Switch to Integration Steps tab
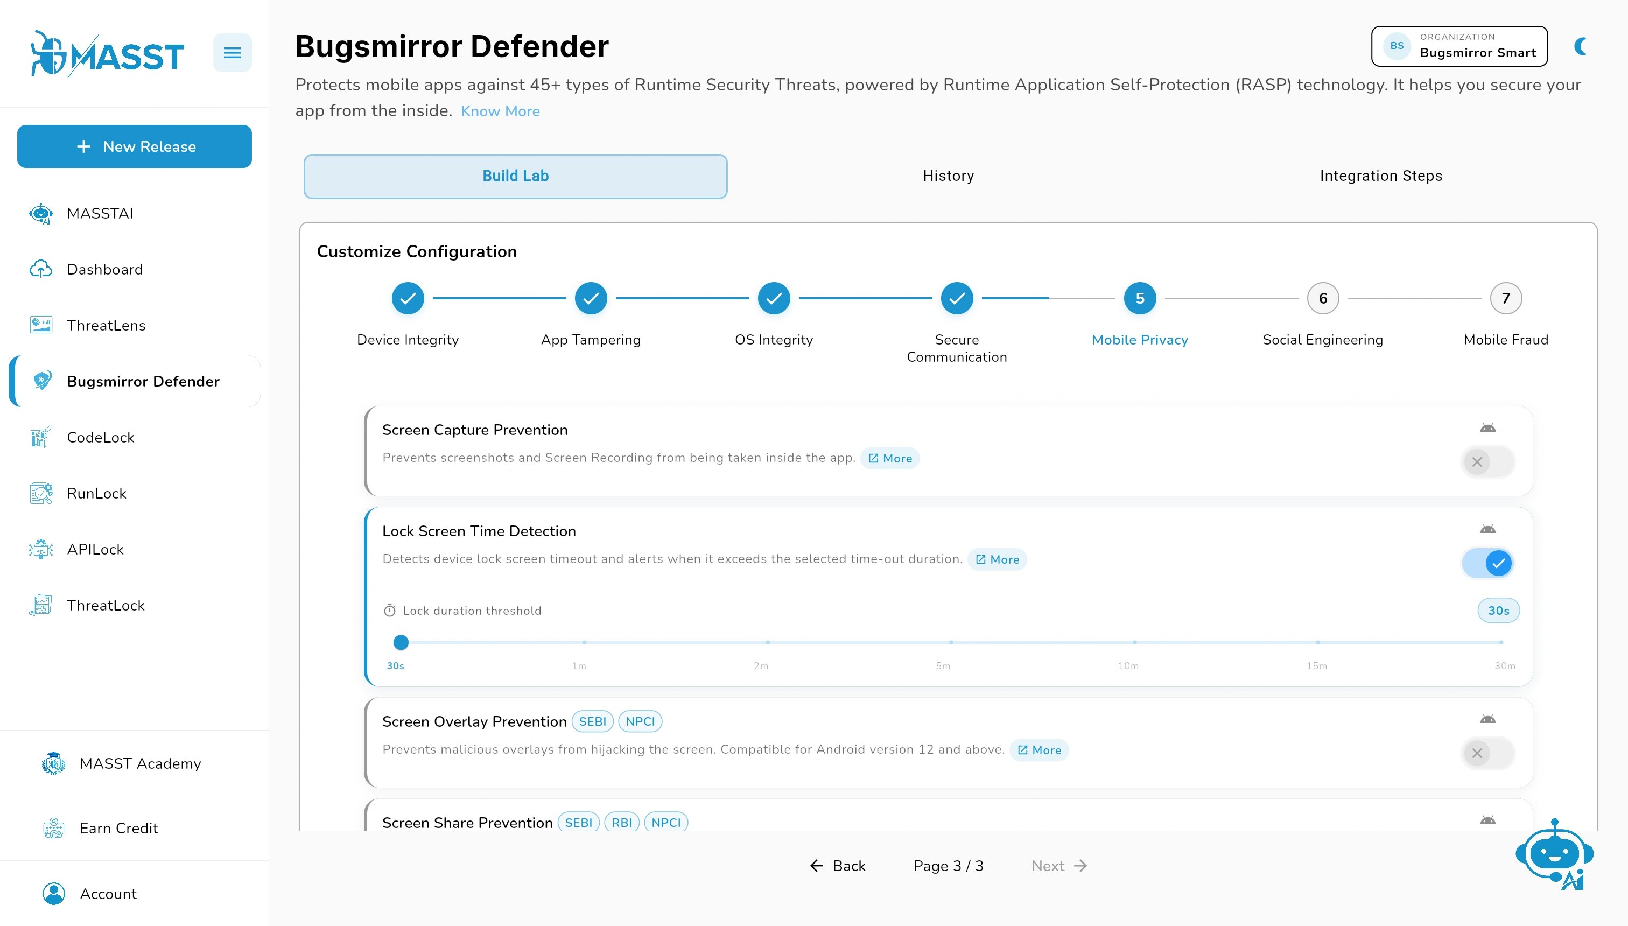This screenshot has height=926, width=1628. point(1381,176)
